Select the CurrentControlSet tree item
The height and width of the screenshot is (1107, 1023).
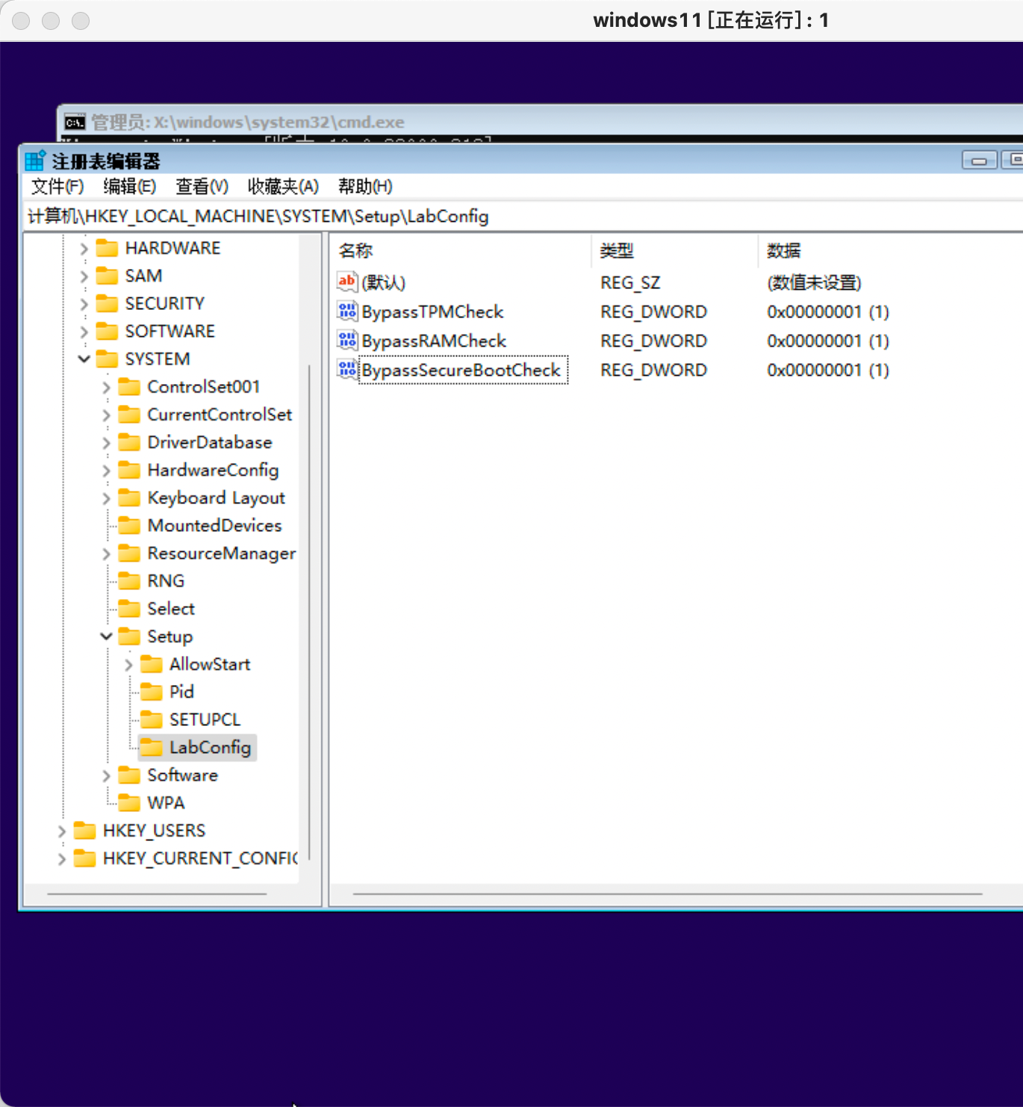click(x=220, y=415)
